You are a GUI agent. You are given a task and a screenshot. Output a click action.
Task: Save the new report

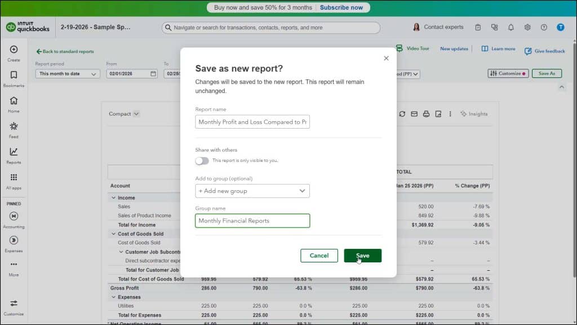pos(362,255)
